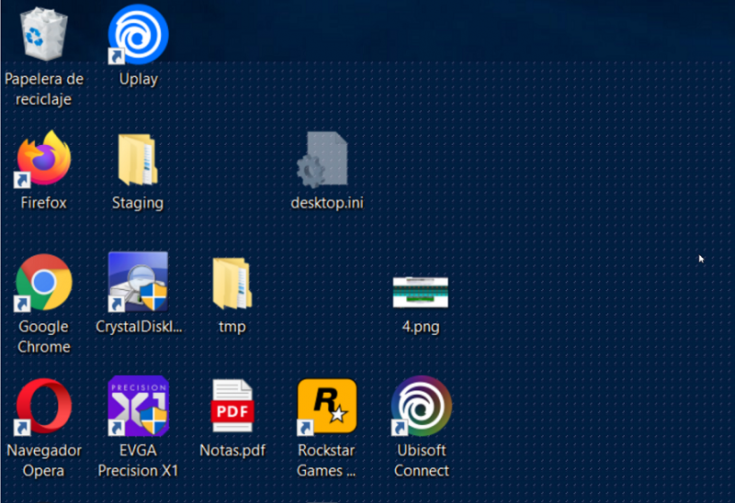The width and height of the screenshot is (735, 503).
Task: Select the tmp folder icon
Action: point(232,283)
